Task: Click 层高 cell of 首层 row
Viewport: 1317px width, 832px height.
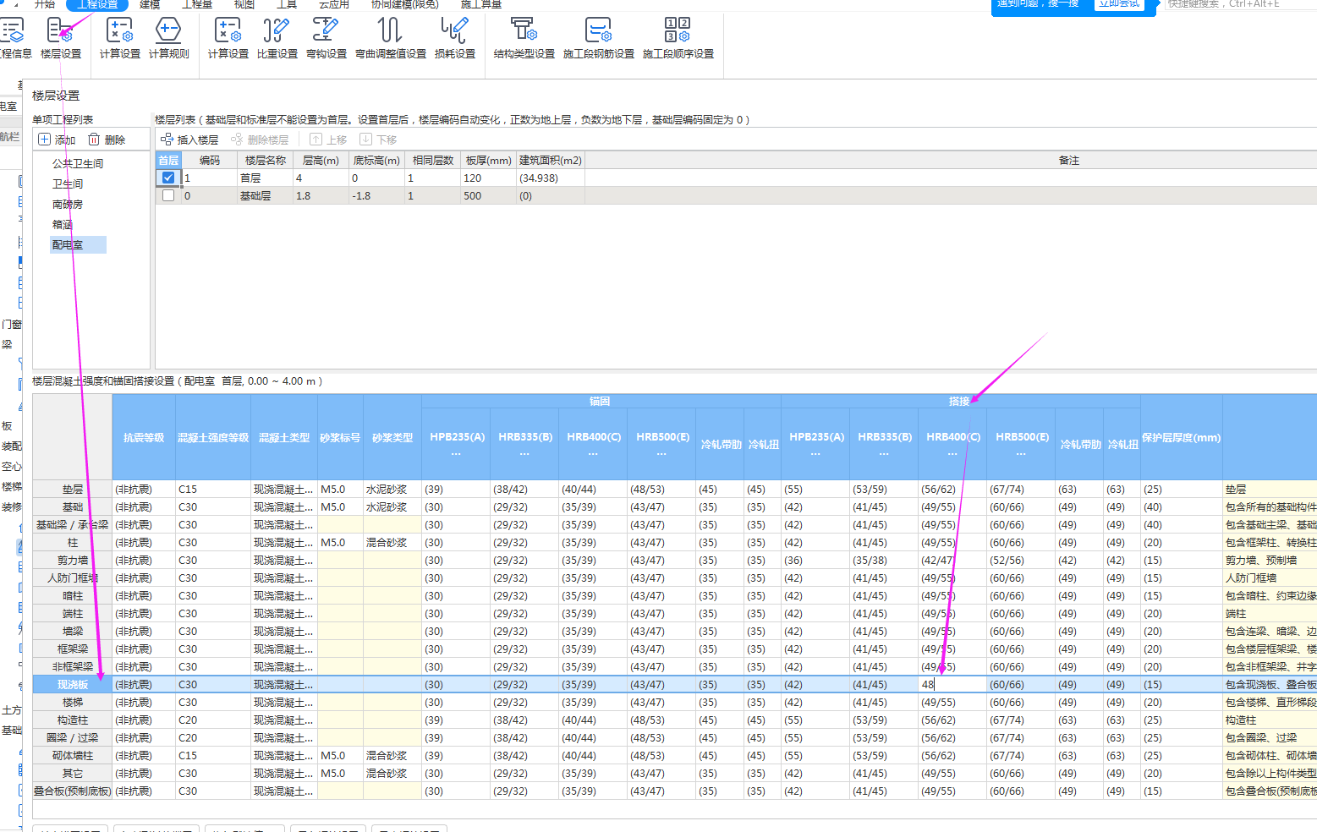Action: [x=321, y=178]
